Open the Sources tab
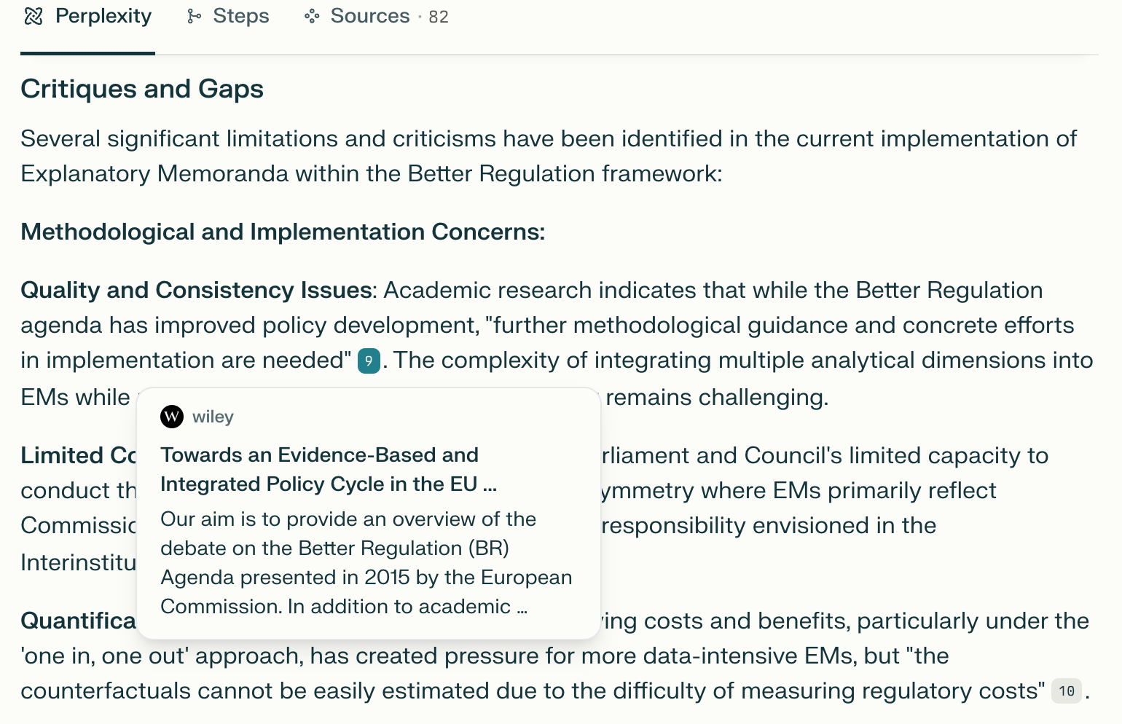The image size is (1122, 724). pos(376,17)
